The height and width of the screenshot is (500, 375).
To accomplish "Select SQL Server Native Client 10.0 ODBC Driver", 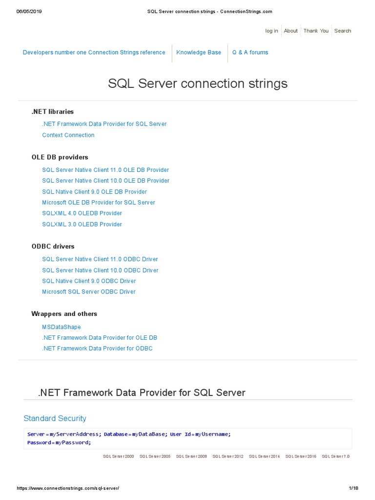I will [x=100, y=271].
